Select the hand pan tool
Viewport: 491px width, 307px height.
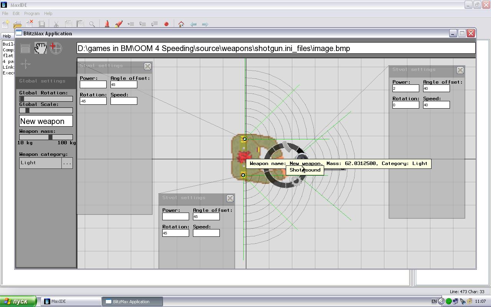point(40,48)
